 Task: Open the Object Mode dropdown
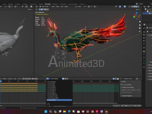click(x=45, y=7)
